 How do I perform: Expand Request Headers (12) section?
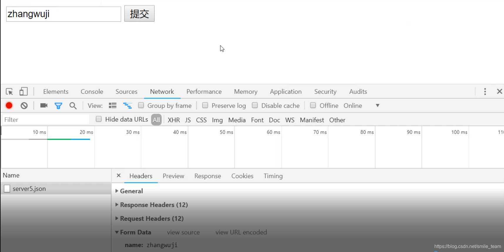[149, 219]
